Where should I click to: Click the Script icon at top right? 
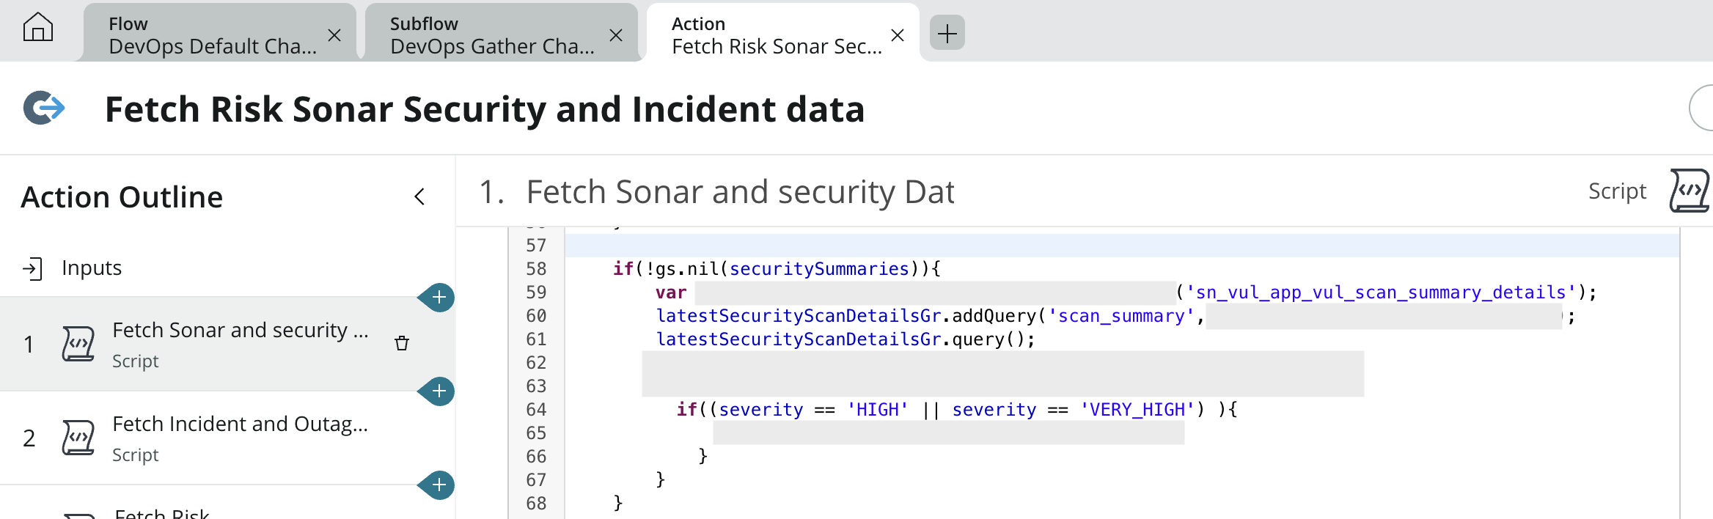pyautogui.click(x=1690, y=191)
